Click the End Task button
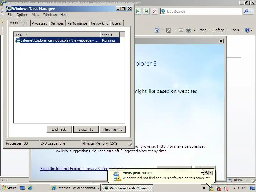256x192 pixels. (59, 129)
